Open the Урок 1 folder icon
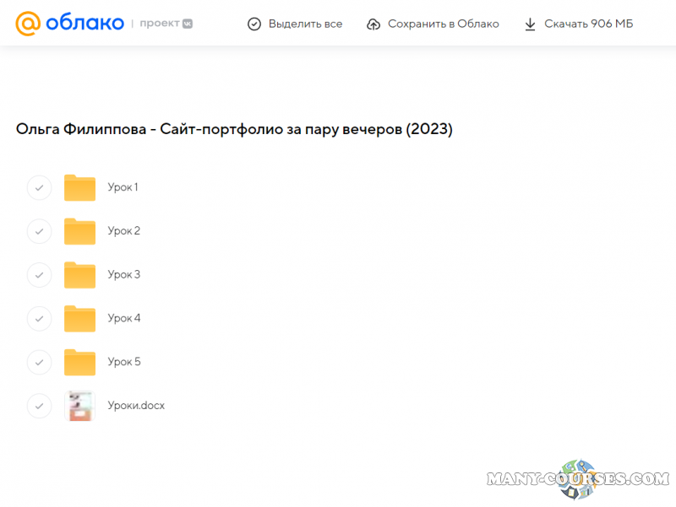The height and width of the screenshot is (507, 676). tap(80, 187)
